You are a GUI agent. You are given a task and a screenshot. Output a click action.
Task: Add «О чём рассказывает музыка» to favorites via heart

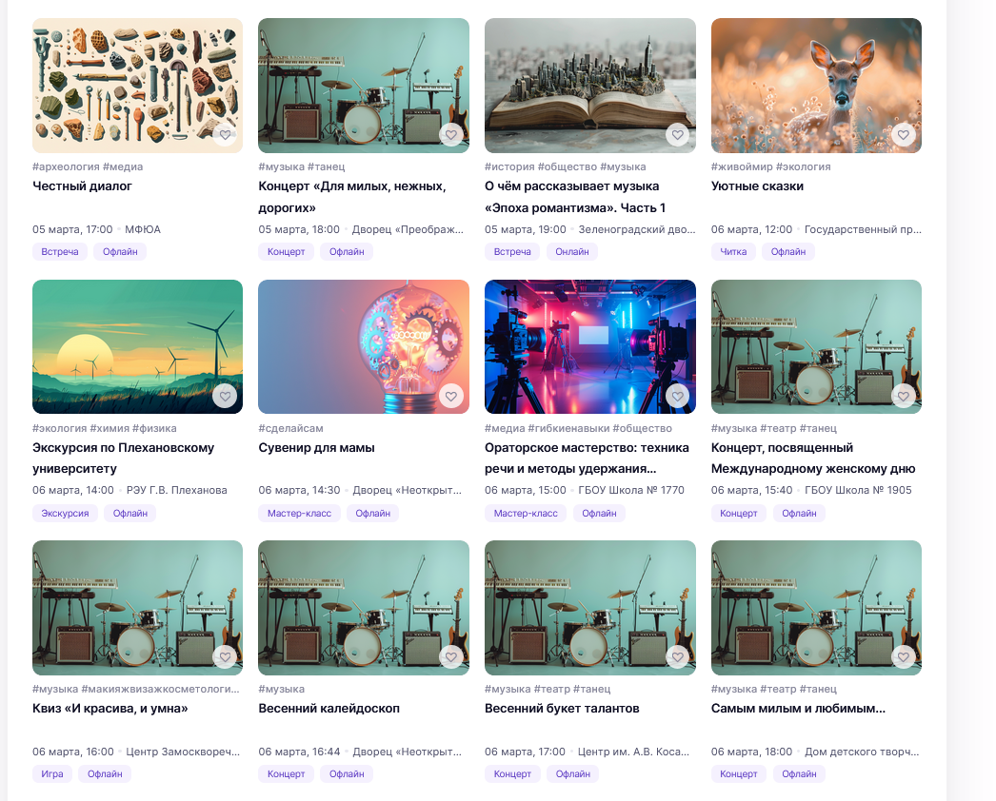[x=678, y=134]
